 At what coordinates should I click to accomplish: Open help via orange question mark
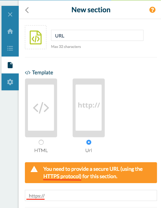click(152, 10)
